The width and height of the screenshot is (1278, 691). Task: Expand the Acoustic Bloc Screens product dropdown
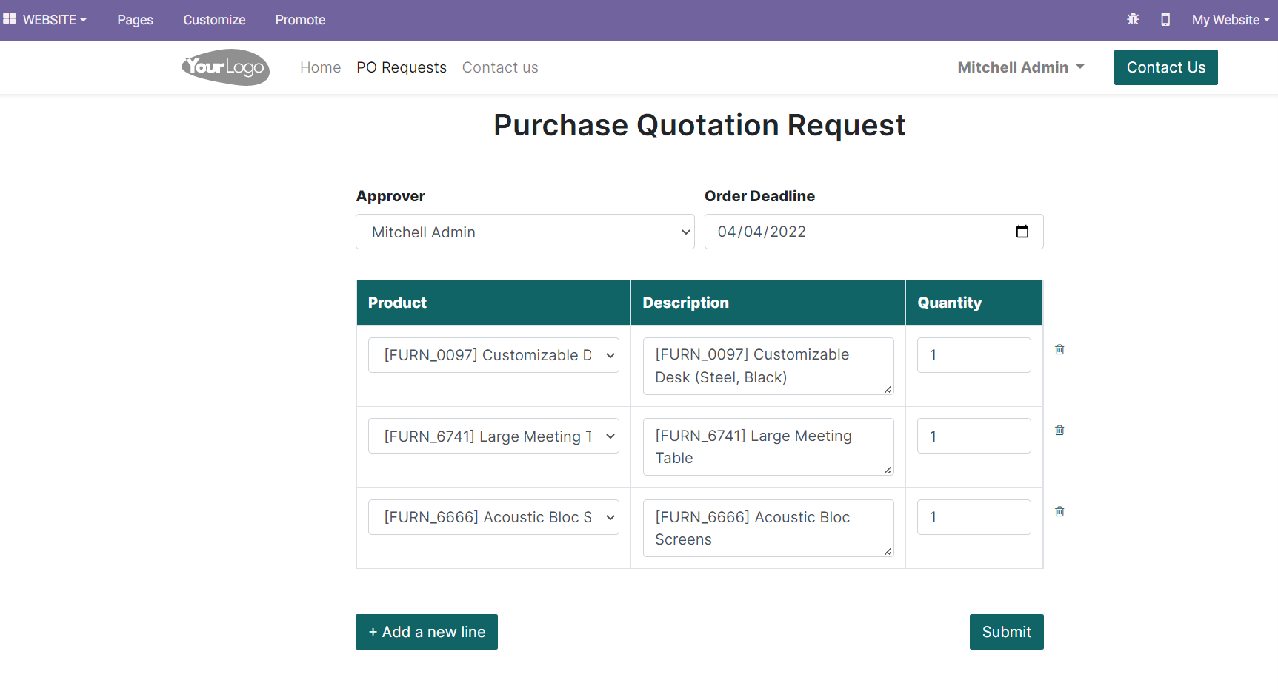pos(493,517)
